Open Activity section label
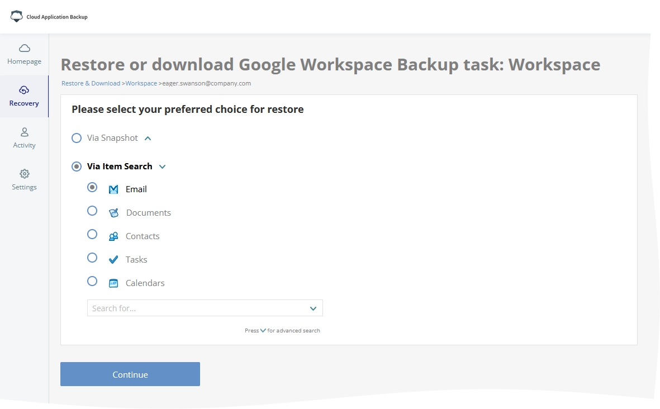 point(25,145)
